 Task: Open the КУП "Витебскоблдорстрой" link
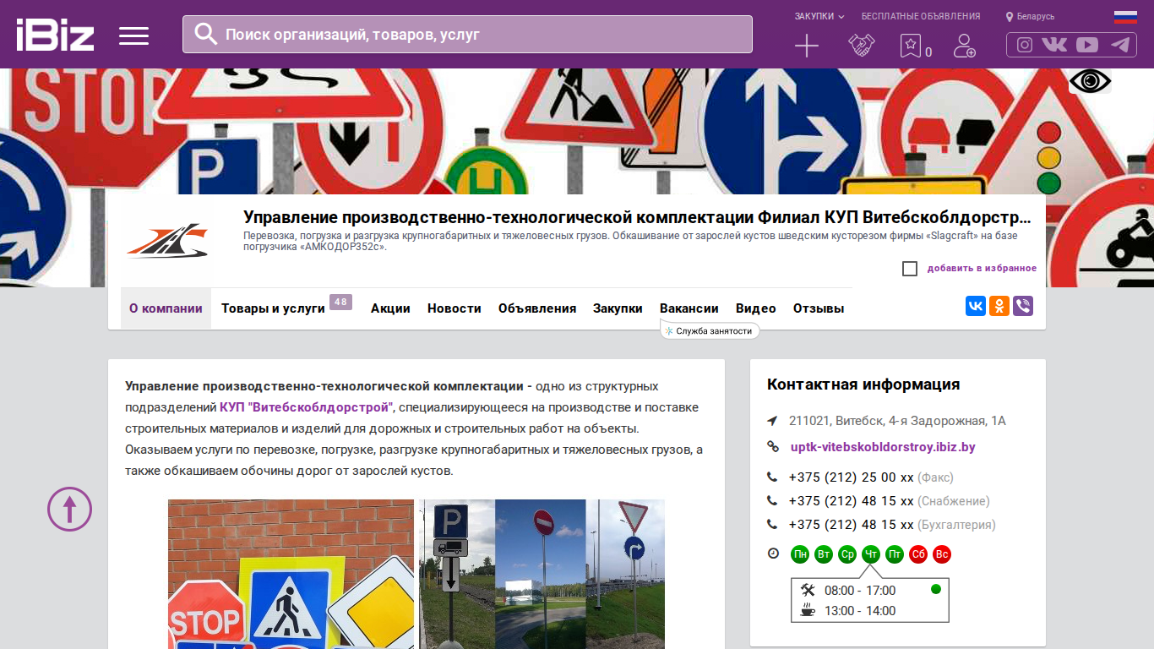307,407
